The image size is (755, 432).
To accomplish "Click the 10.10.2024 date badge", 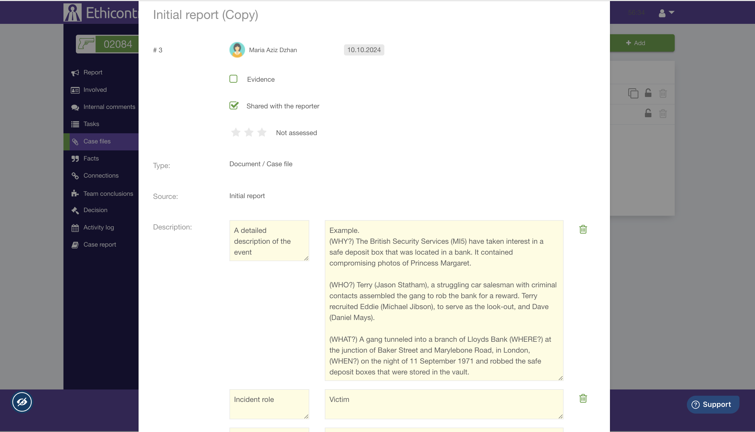I will point(364,50).
